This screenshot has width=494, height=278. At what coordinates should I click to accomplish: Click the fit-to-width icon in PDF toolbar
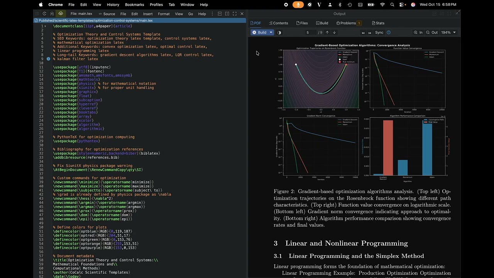[363, 32]
